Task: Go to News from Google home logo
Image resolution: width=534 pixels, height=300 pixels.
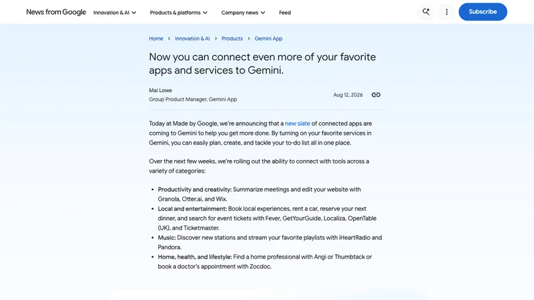Action: pos(56,12)
